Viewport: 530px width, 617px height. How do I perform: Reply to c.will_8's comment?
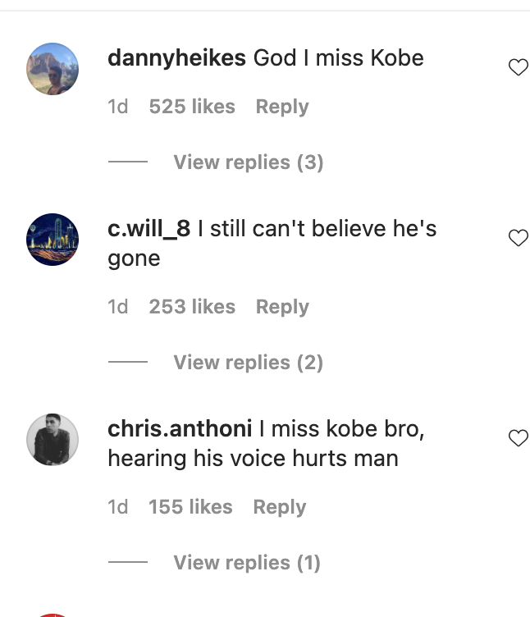click(x=282, y=307)
